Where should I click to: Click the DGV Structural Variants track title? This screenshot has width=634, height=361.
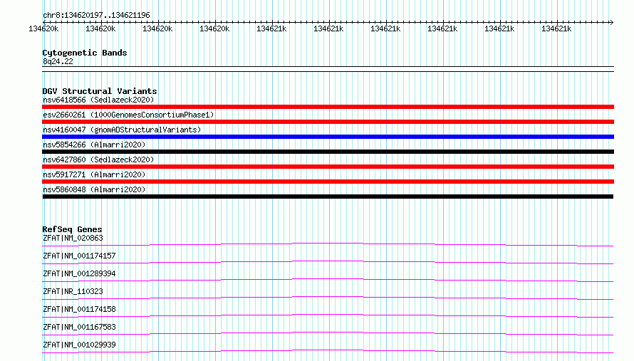tap(100, 91)
